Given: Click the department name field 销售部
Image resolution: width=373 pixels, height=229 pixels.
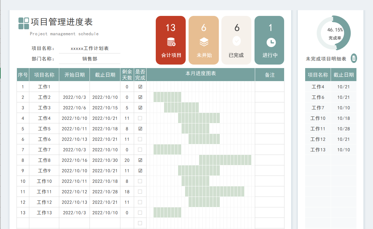Looking at the screenshot, I should [x=90, y=59].
